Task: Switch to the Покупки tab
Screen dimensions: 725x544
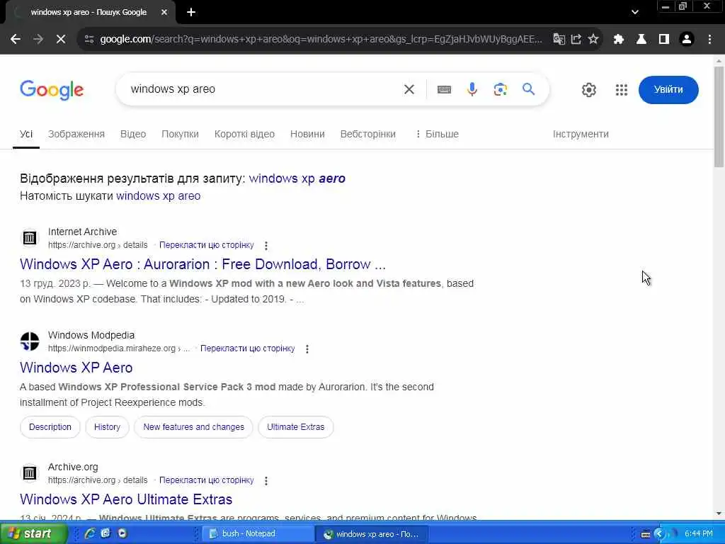Action: (180, 134)
